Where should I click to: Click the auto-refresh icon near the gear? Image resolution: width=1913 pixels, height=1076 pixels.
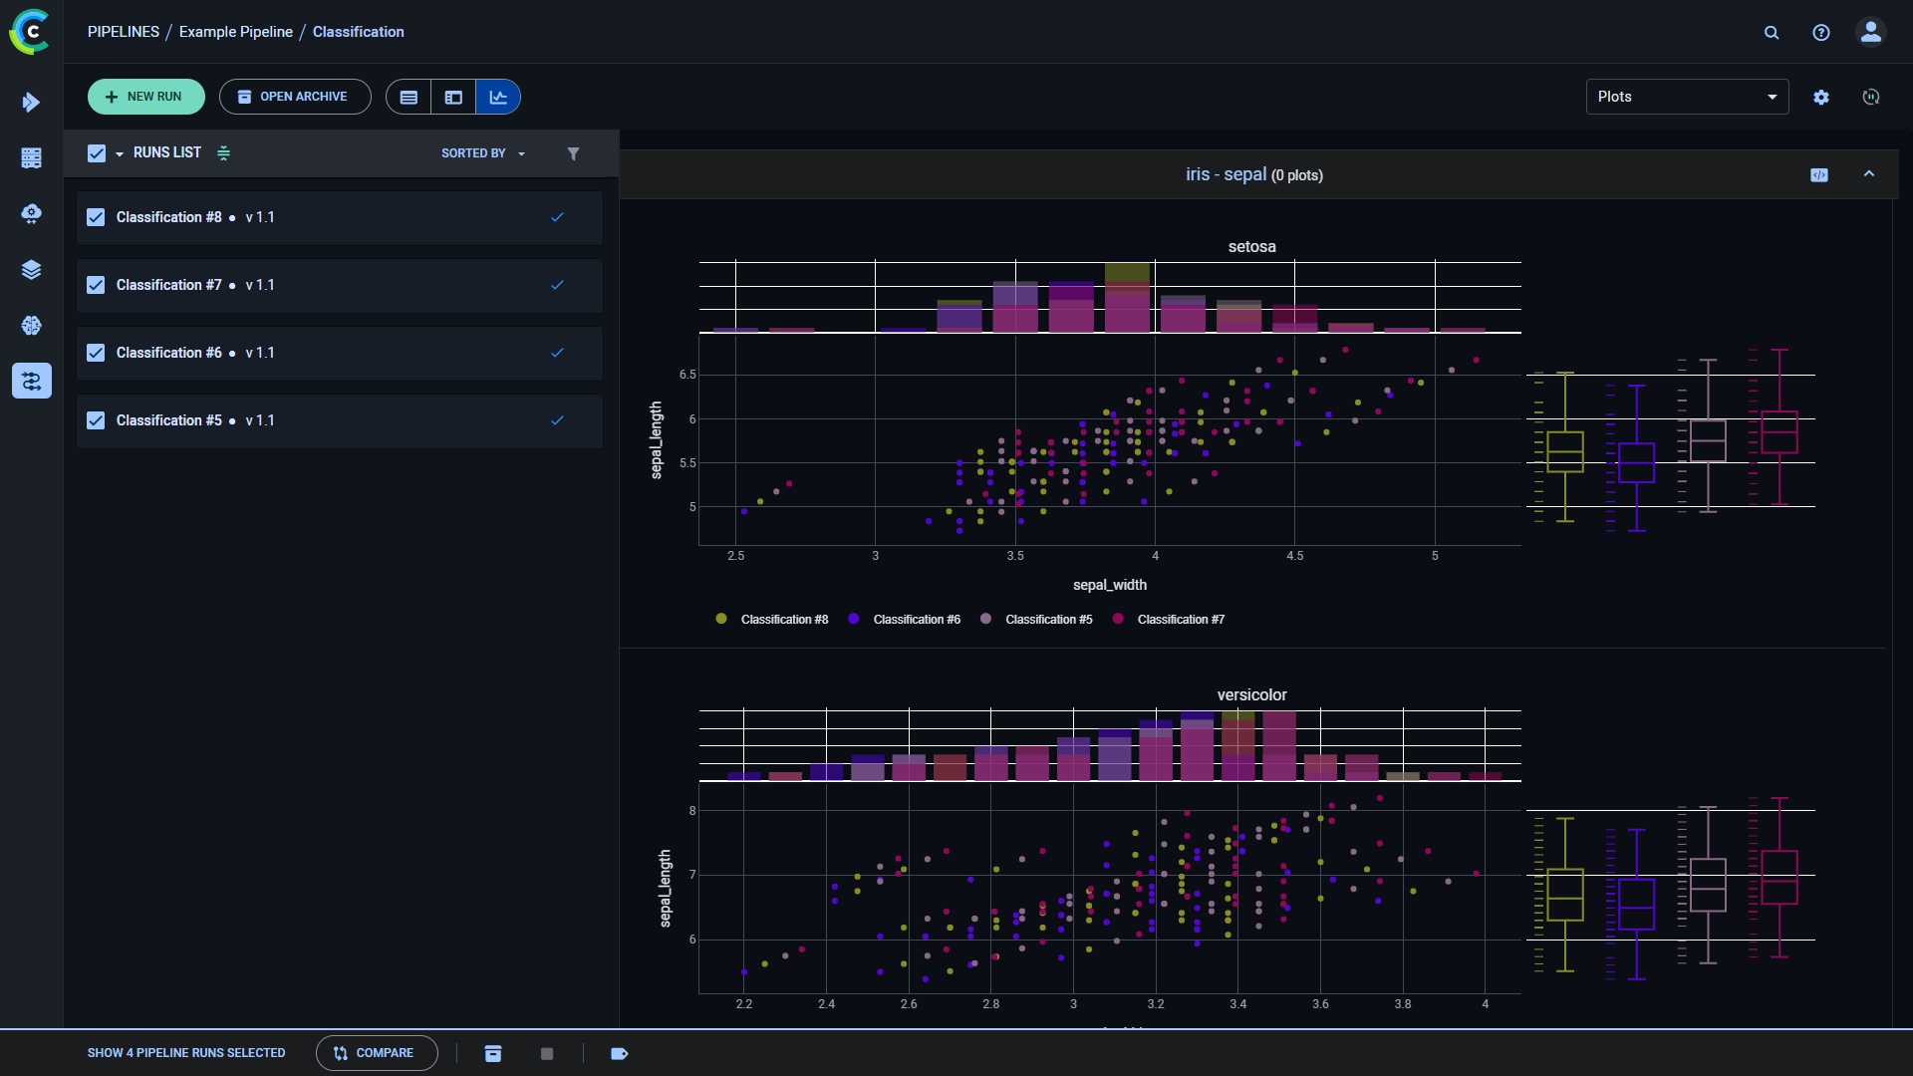tap(1870, 97)
